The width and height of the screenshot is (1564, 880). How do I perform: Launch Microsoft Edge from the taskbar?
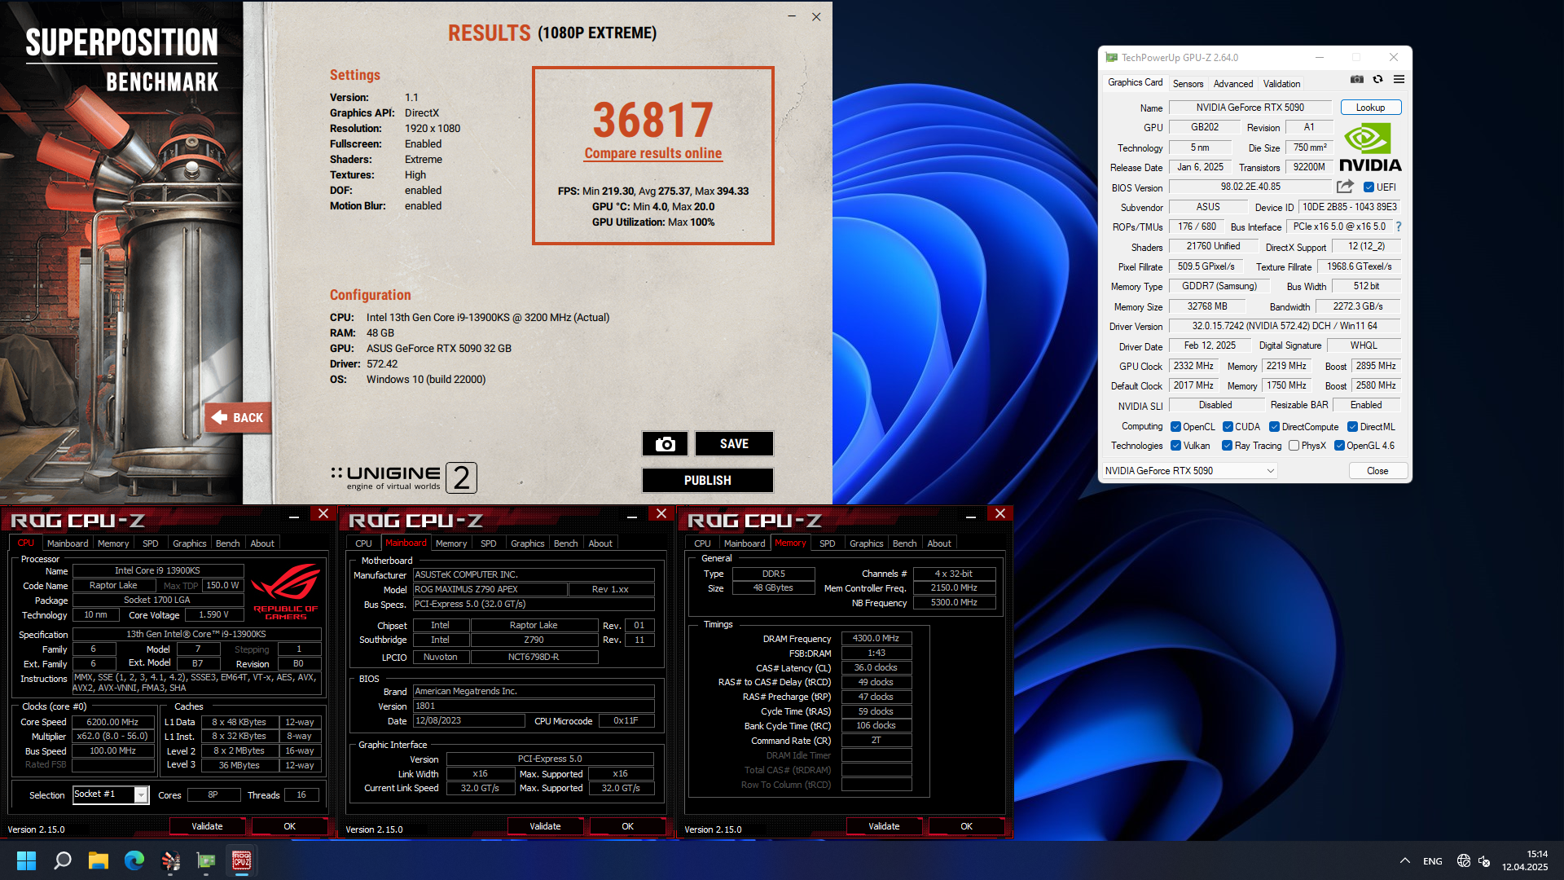(x=134, y=860)
